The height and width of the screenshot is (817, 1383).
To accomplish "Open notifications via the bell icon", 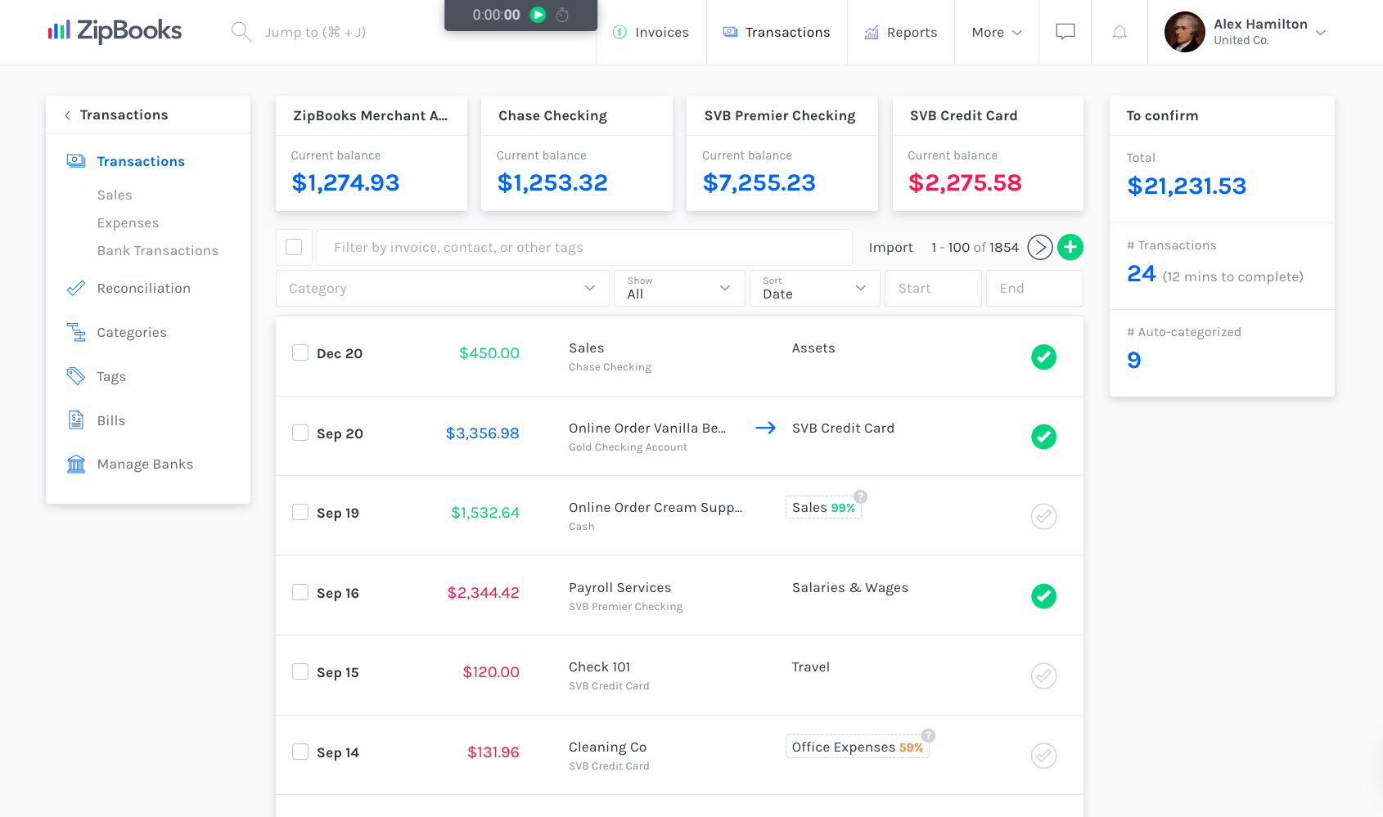I will pos(1119,32).
